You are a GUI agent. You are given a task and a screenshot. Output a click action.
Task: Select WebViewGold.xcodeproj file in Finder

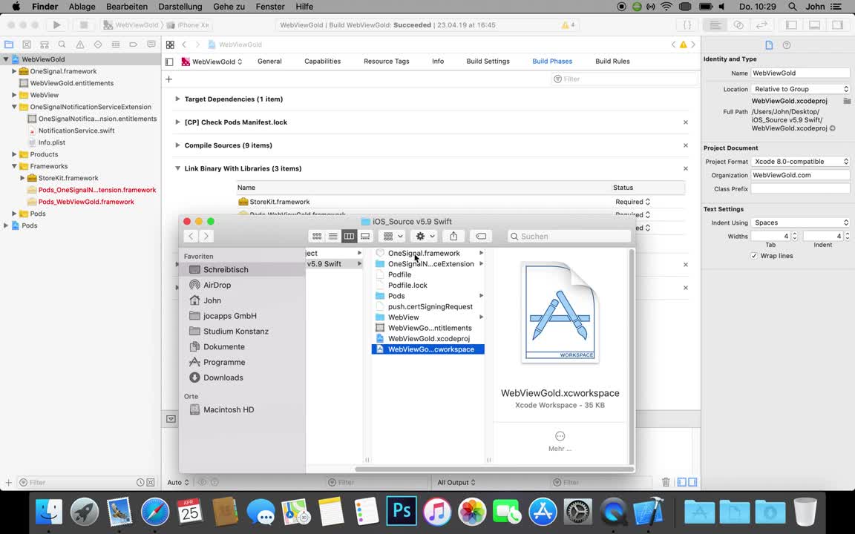tap(428, 338)
